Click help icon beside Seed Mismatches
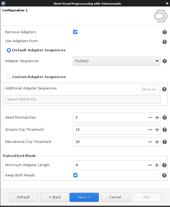The image size is (170, 207). [x=165, y=118]
